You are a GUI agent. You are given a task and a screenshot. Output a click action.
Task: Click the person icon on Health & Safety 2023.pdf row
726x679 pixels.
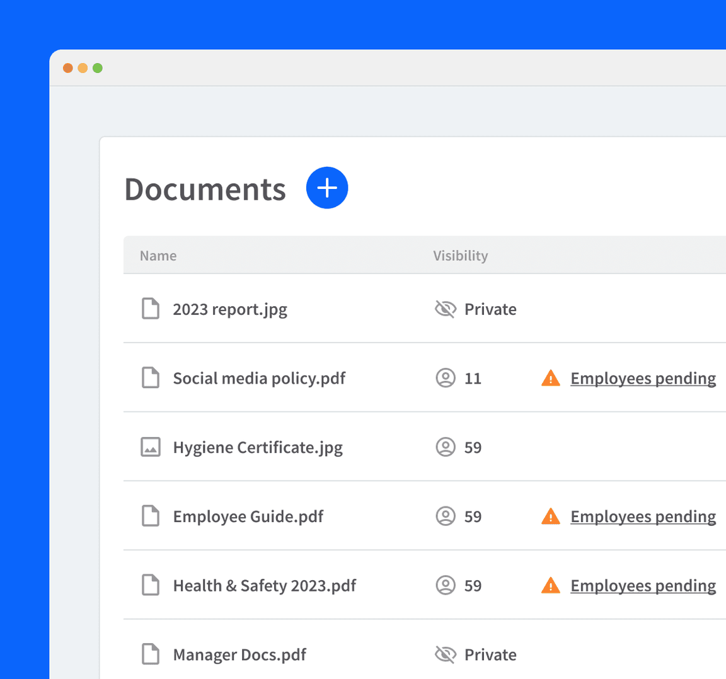point(446,585)
